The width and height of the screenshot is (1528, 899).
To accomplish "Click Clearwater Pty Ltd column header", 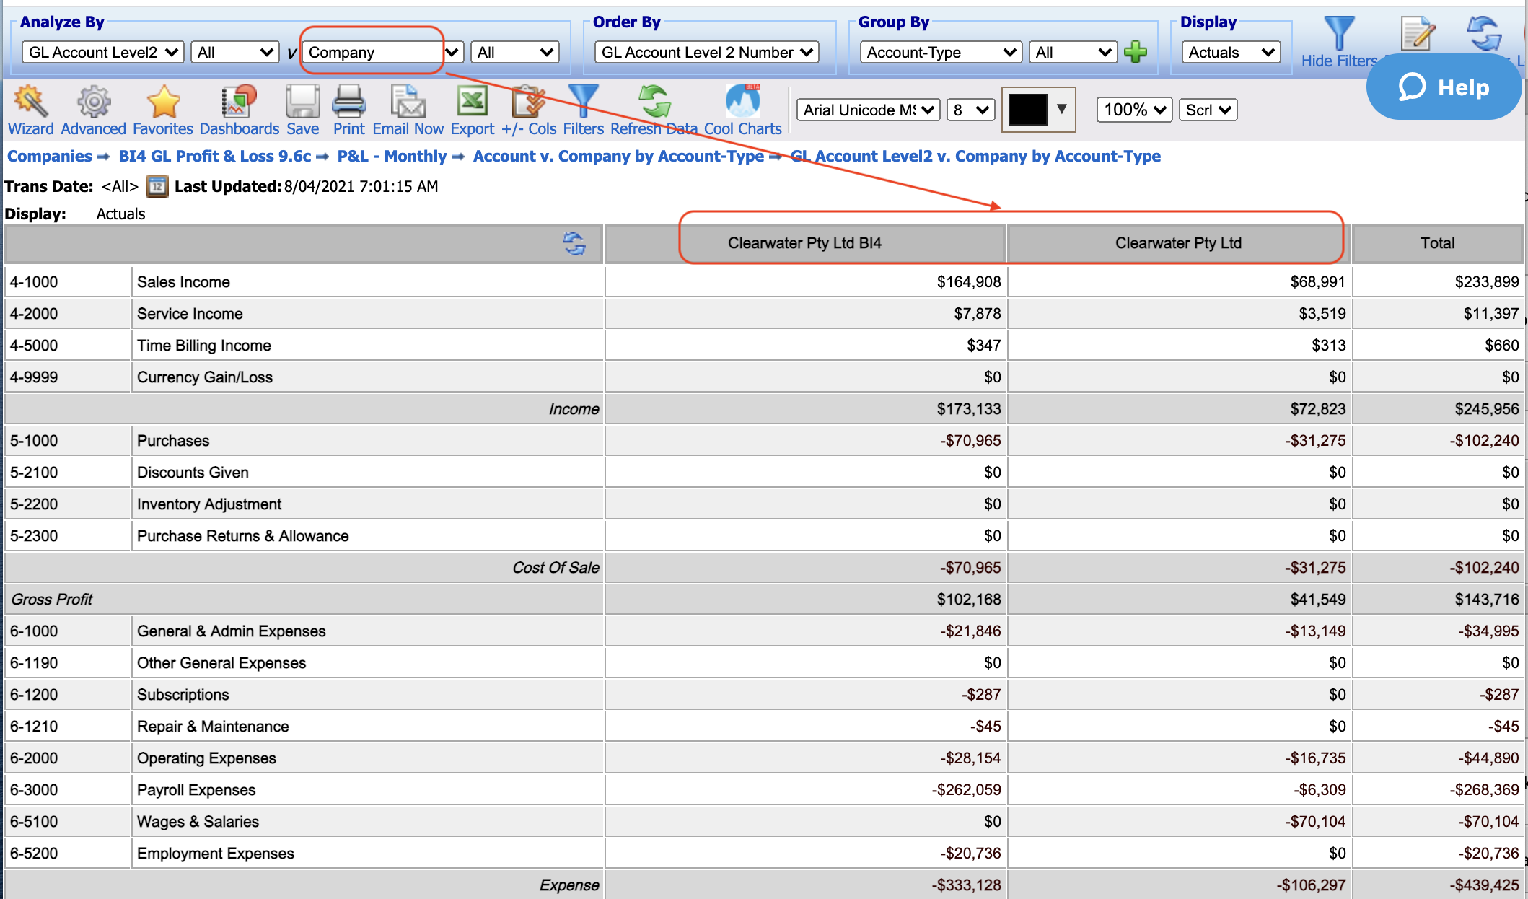I will click(1178, 243).
